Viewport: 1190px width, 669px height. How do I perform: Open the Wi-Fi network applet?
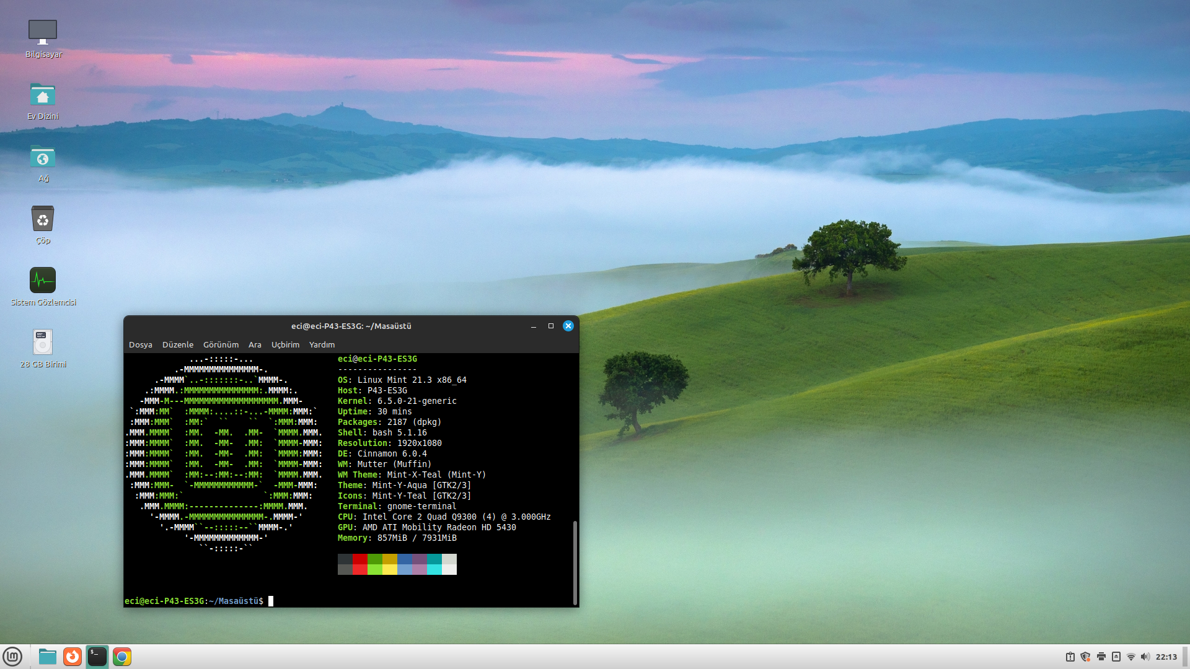(x=1131, y=657)
